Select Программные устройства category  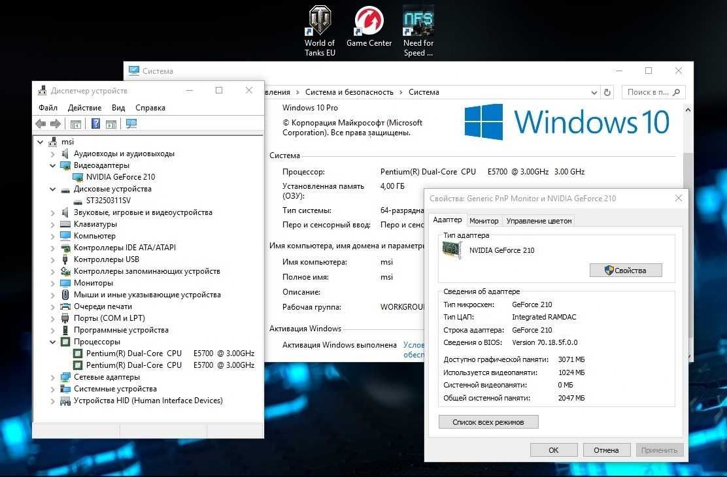pos(121,330)
